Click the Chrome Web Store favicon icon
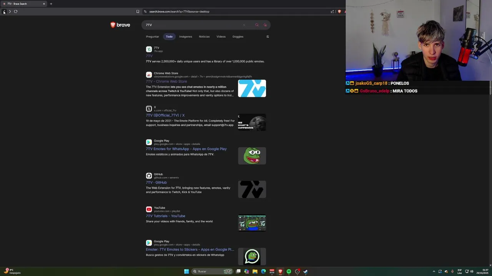 [x=149, y=75]
